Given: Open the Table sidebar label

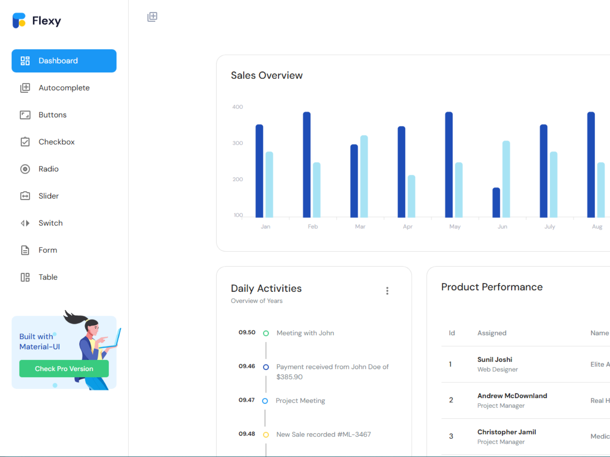Looking at the screenshot, I should click(x=48, y=277).
